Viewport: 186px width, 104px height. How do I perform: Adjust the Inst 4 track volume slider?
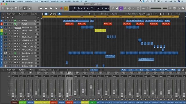pyautogui.click(x=37, y=34)
